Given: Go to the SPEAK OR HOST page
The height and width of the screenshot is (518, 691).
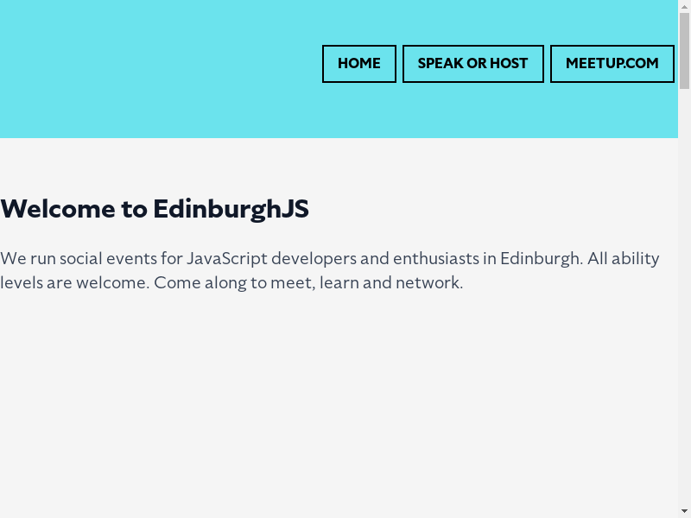Looking at the screenshot, I should (x=472, y=64).
